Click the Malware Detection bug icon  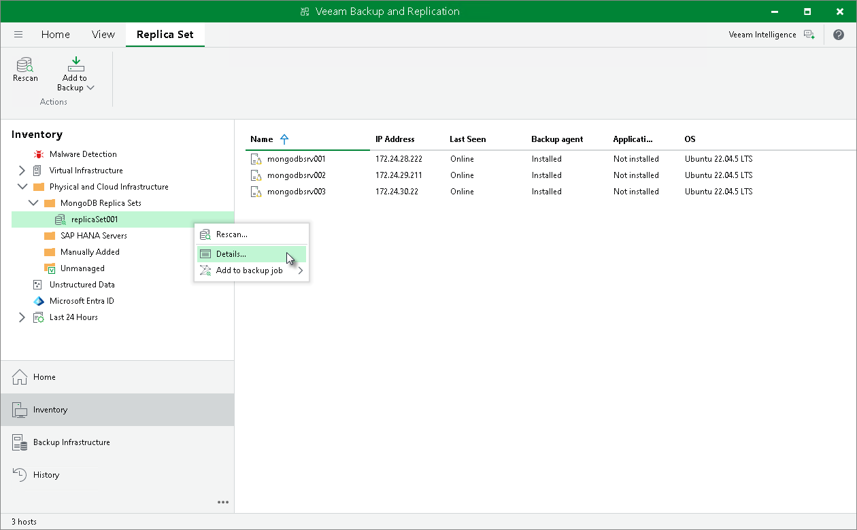(x=38, y=154)
